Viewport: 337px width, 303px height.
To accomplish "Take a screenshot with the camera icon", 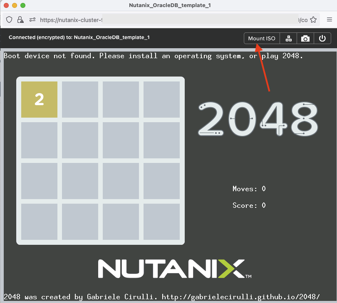I will pyautogui.click(x=305, y=38).
